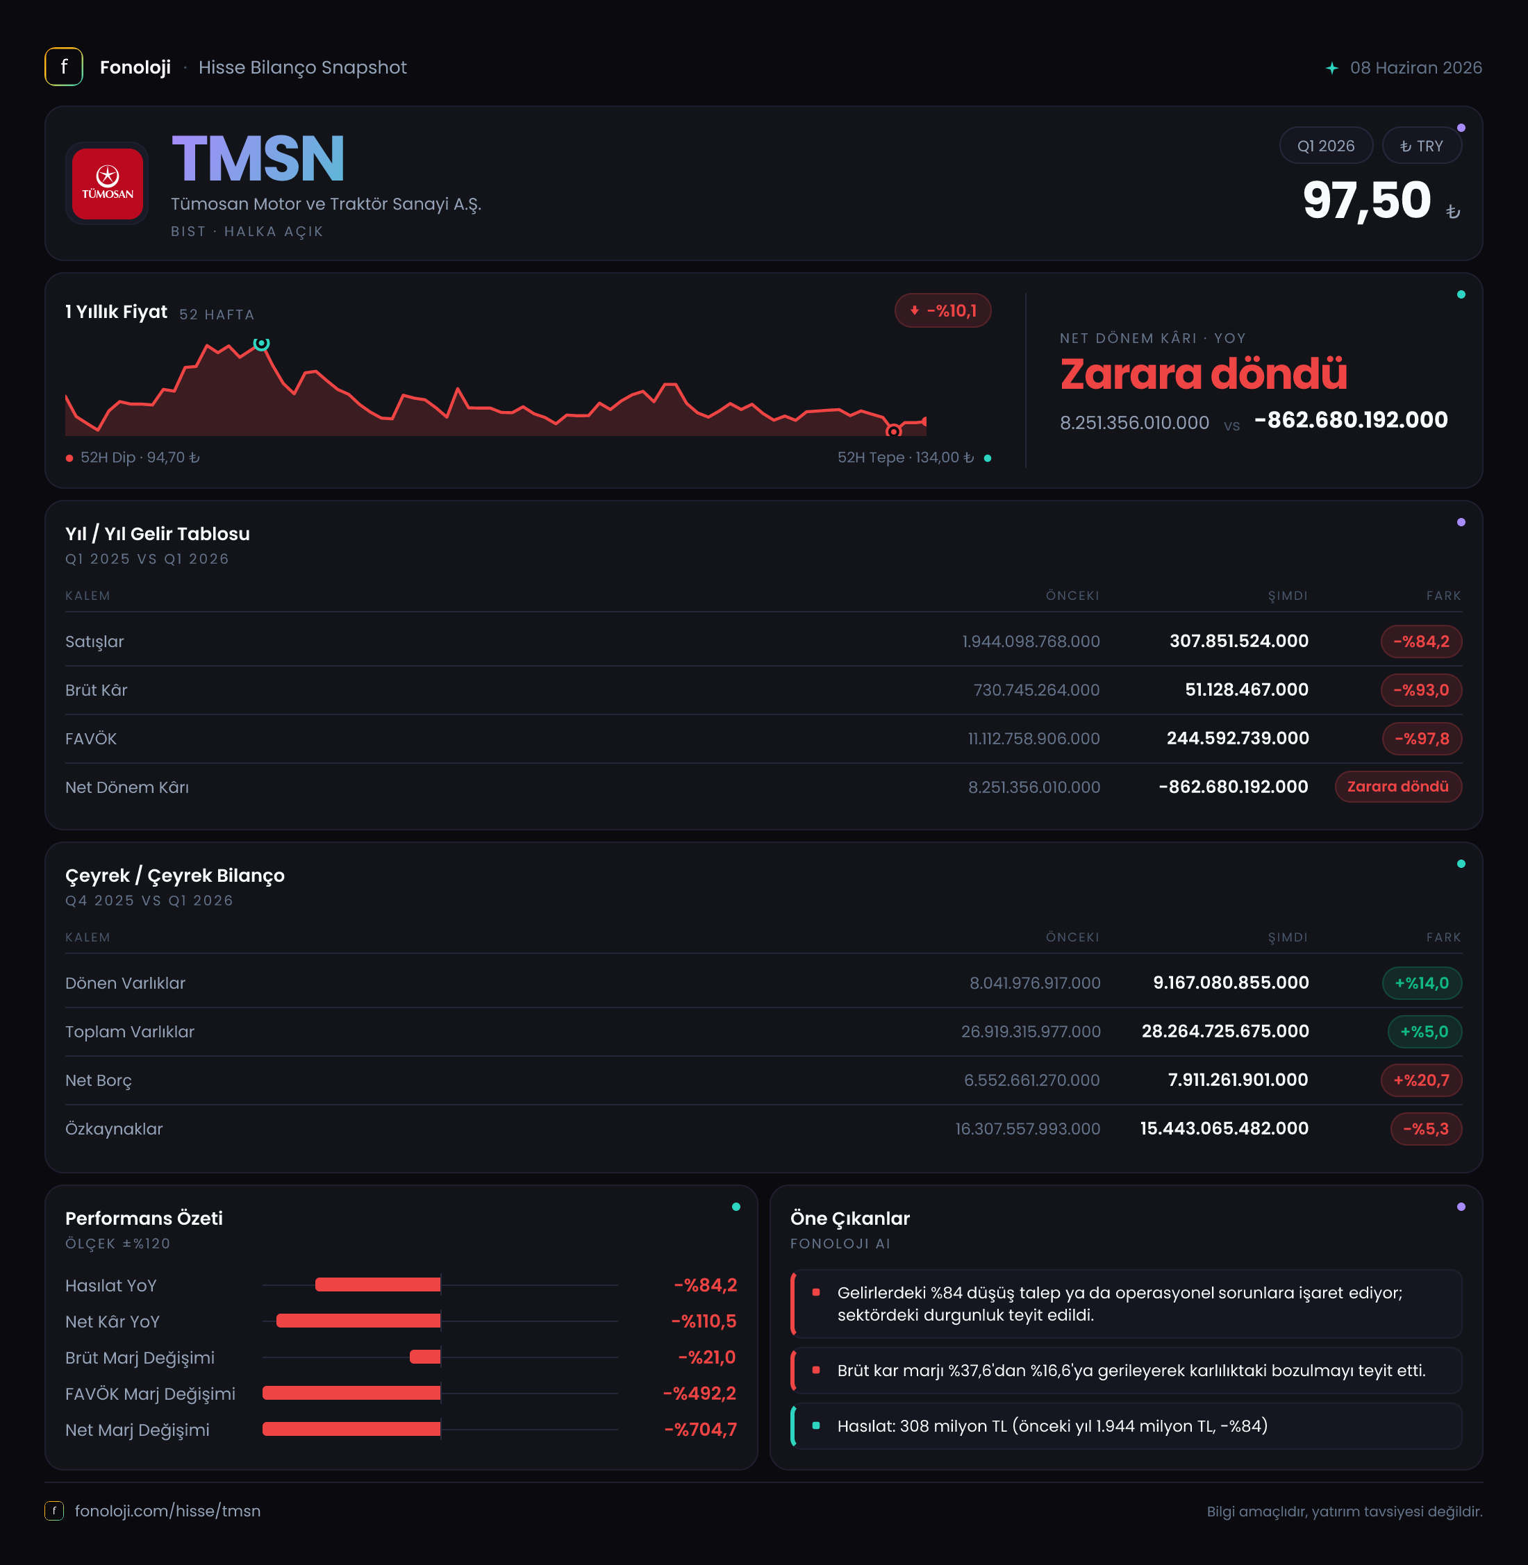Click the FAVÖK -%97,8 badge
Screen dimensions: 1528x1565
(1422, 739)
